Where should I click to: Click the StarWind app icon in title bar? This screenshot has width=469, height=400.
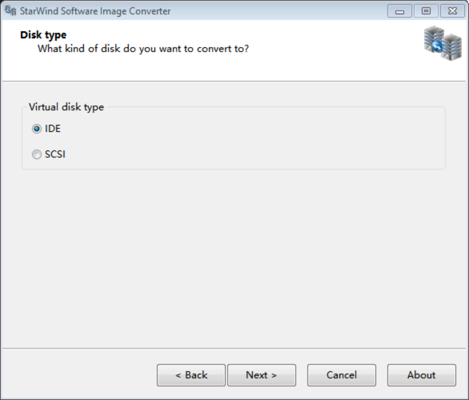click(10, 11)
